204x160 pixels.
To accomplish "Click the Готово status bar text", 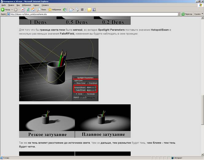I will coord(6,158).
